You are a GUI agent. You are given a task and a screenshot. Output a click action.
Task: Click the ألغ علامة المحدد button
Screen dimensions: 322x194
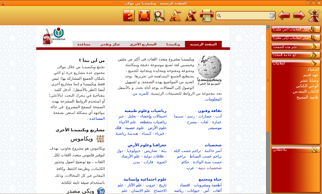point(295,55)
